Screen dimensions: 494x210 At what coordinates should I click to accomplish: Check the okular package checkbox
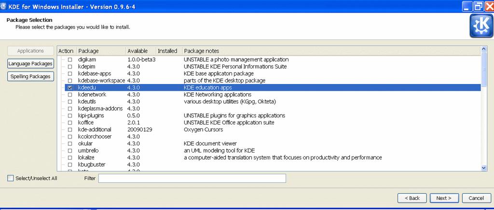click(x=70, y=144)
